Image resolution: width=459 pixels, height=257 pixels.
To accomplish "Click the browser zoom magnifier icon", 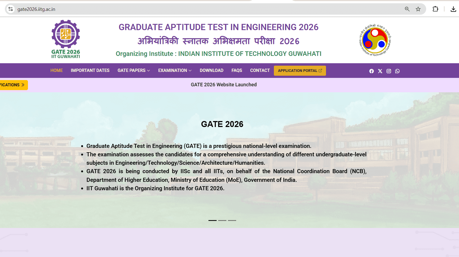I will [407, 9].
